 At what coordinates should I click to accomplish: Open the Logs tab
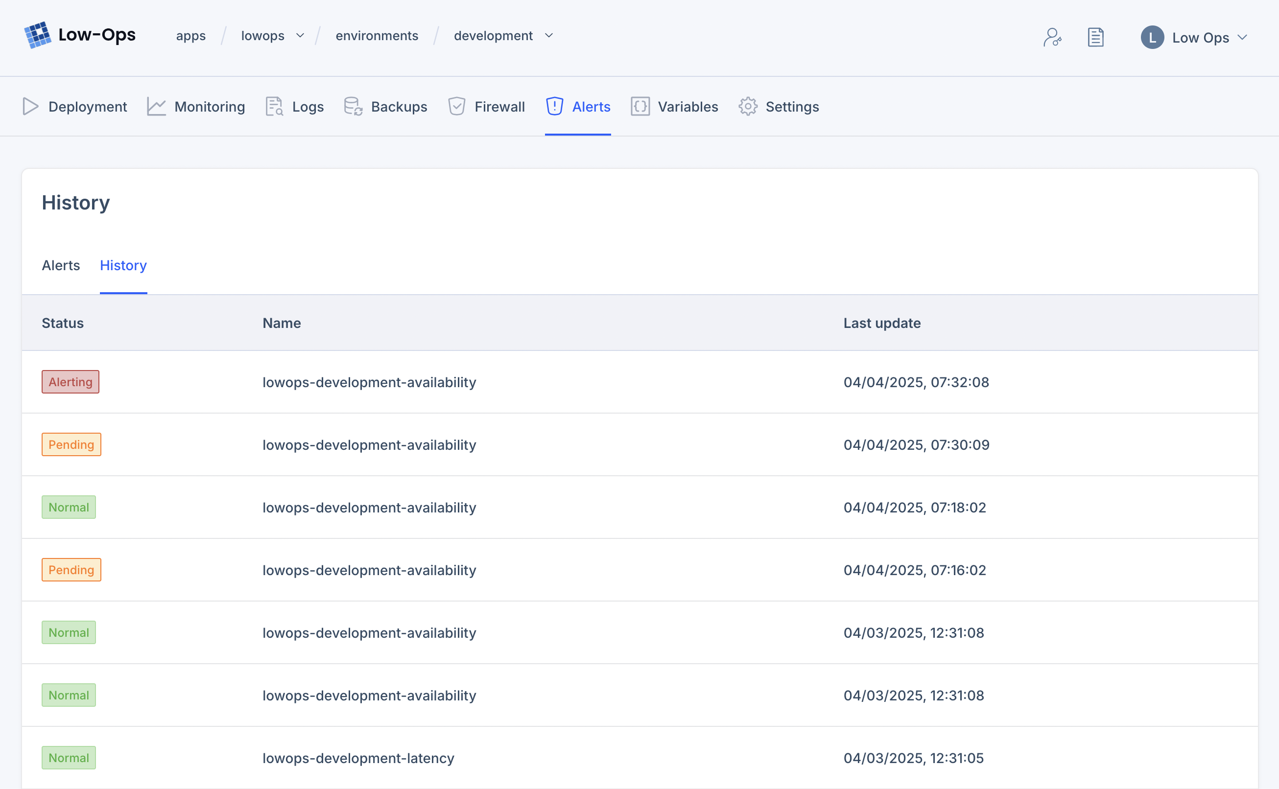[x=294, y=106]
